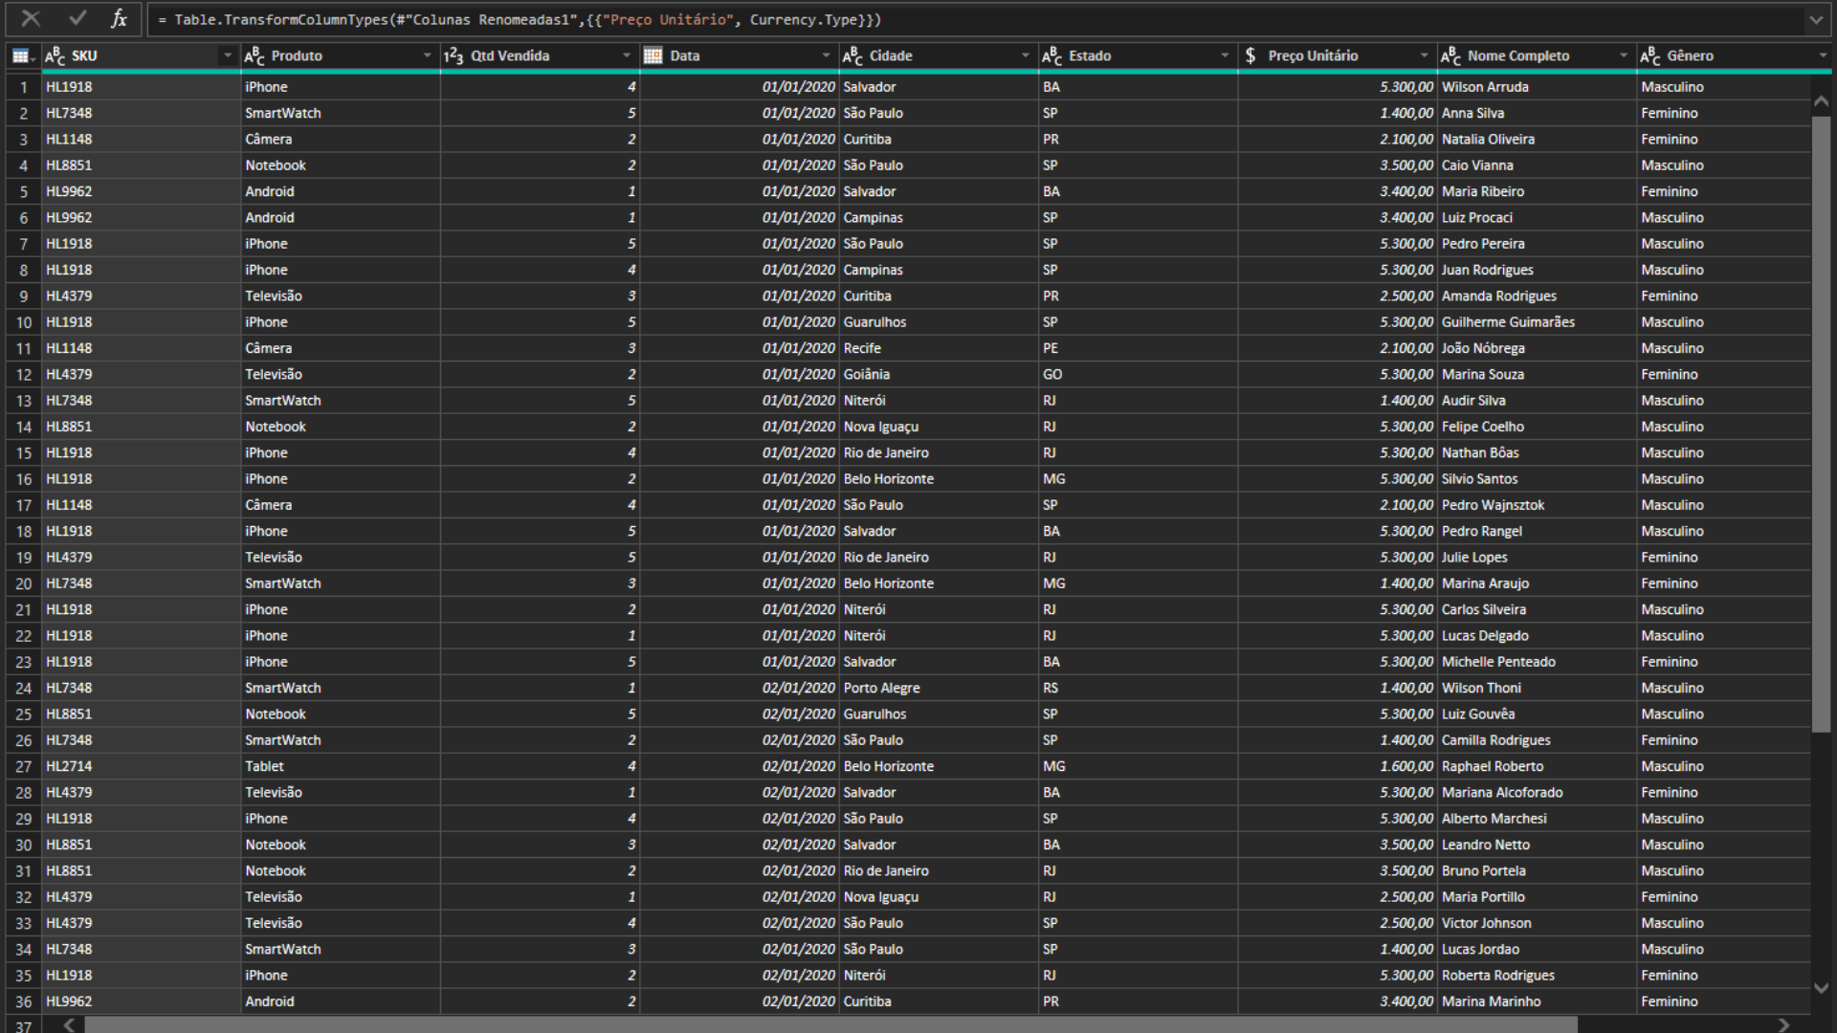
Task: Open Cidade column filter dropdown
Action: coord(1026,56)
